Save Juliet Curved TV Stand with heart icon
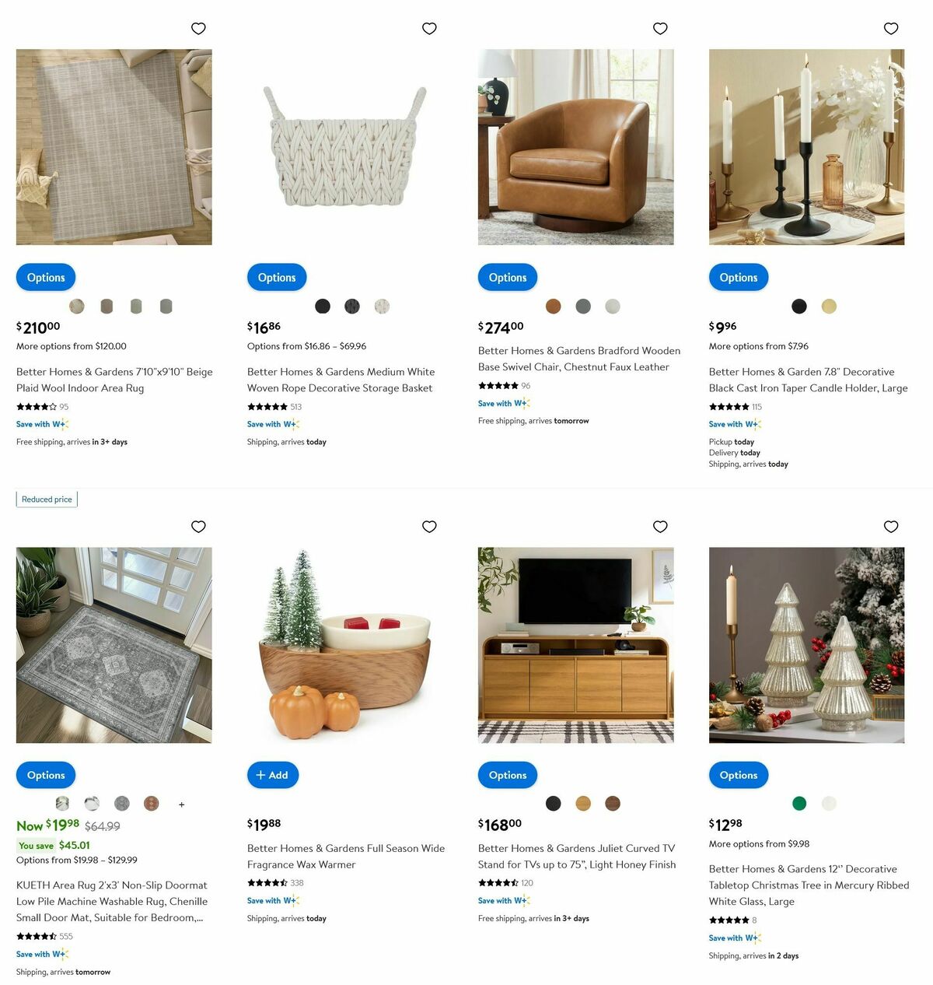This screenshot has height=985, width=933. (x=660, y=527)
